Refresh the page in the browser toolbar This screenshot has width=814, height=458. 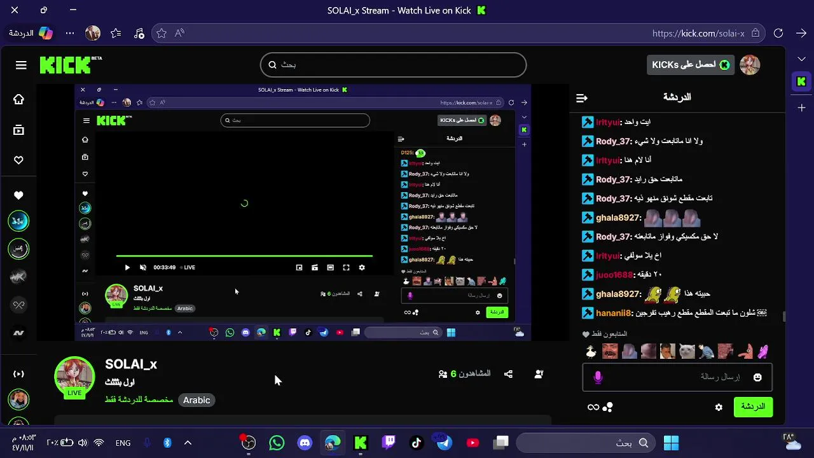pyautogui.click(x=778, y=33)
